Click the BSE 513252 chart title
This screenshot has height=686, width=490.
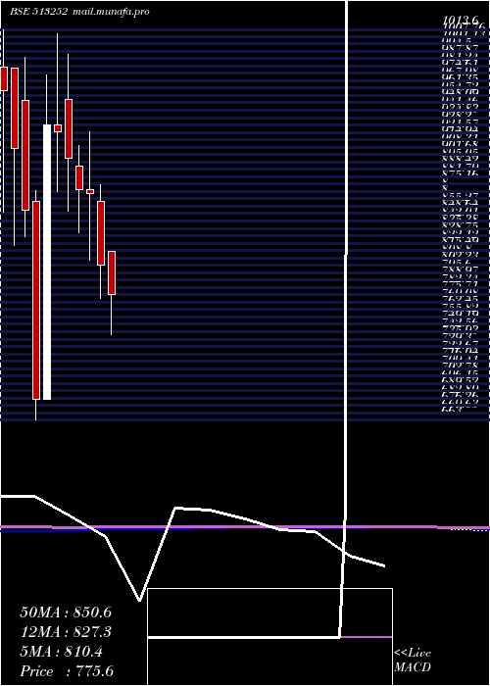[x=38, y=12]
